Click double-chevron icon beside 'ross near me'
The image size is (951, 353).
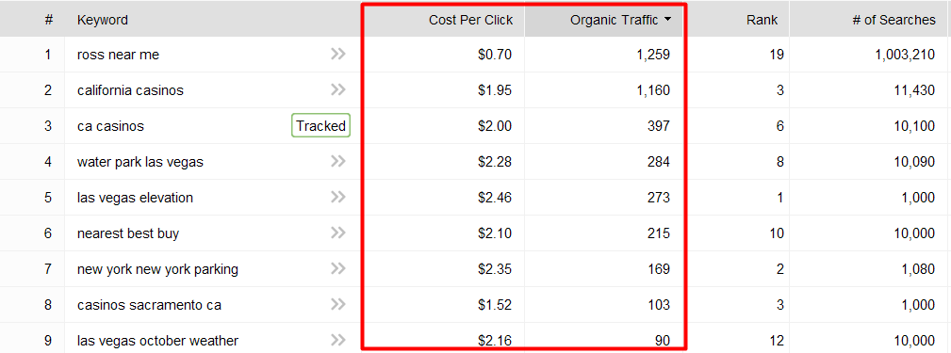337,54
